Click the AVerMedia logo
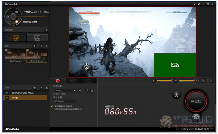This screenshot has width=218, height=134. 12,129
